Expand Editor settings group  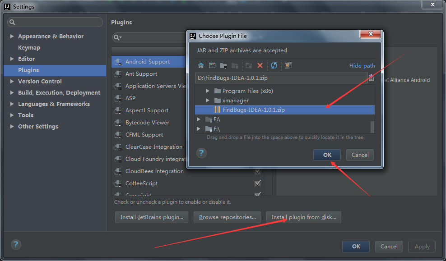12,59
